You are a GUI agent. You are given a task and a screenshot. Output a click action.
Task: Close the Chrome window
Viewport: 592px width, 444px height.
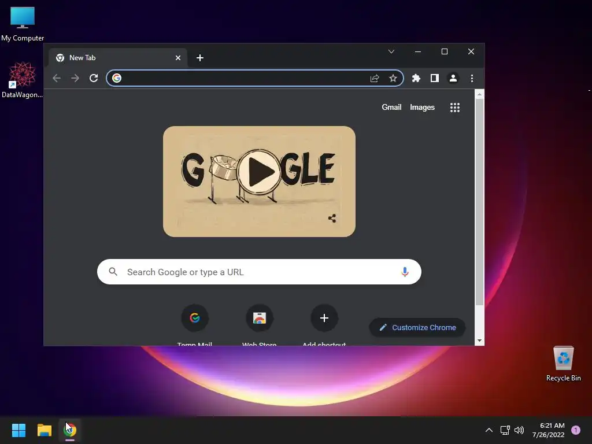[471, 51]
